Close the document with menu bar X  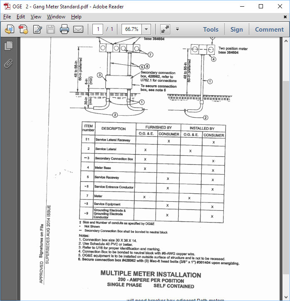click(x=285, y=17)
